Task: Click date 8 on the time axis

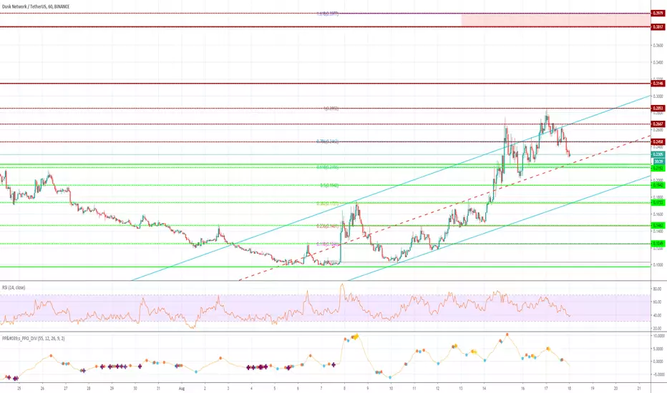Action: coord(344,388)
